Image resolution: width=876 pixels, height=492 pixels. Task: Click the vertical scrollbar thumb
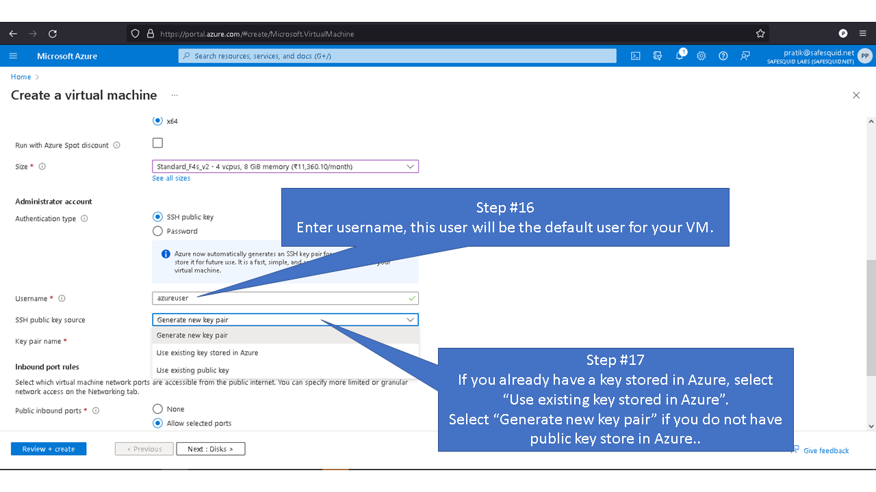[871, 317]
